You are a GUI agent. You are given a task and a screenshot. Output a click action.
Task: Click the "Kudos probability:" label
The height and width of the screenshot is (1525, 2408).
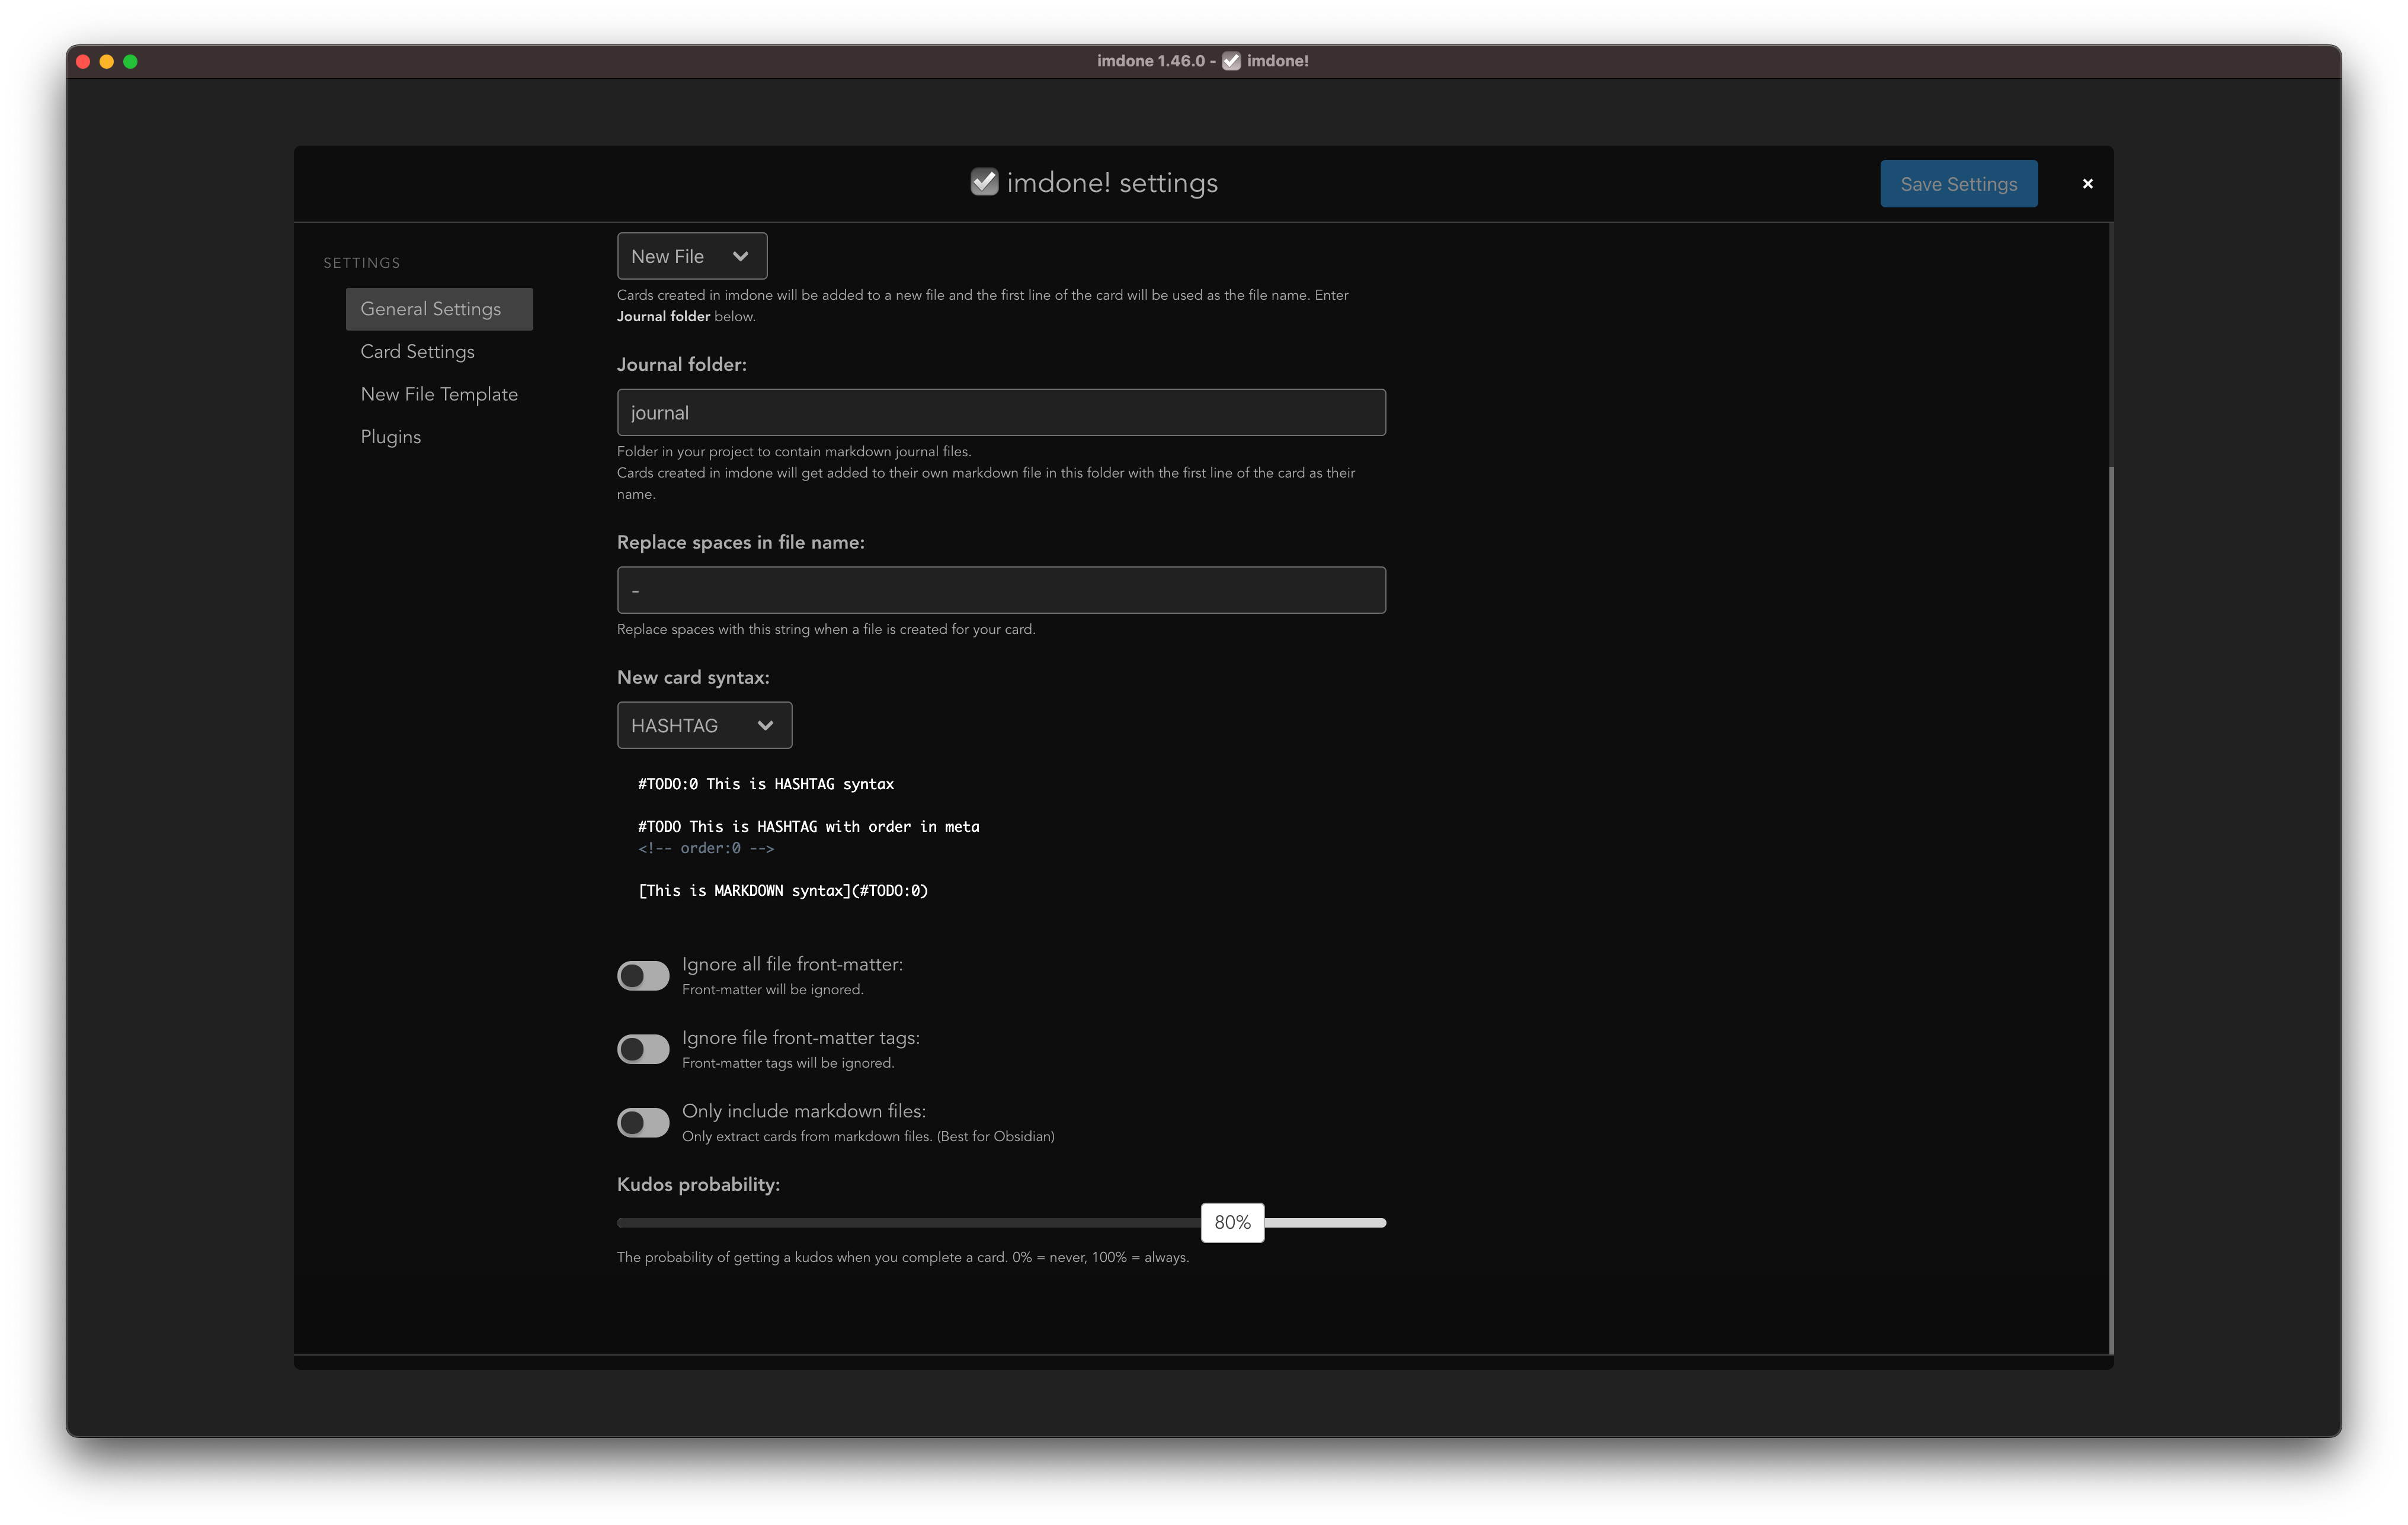click(x=698, y=1184)
